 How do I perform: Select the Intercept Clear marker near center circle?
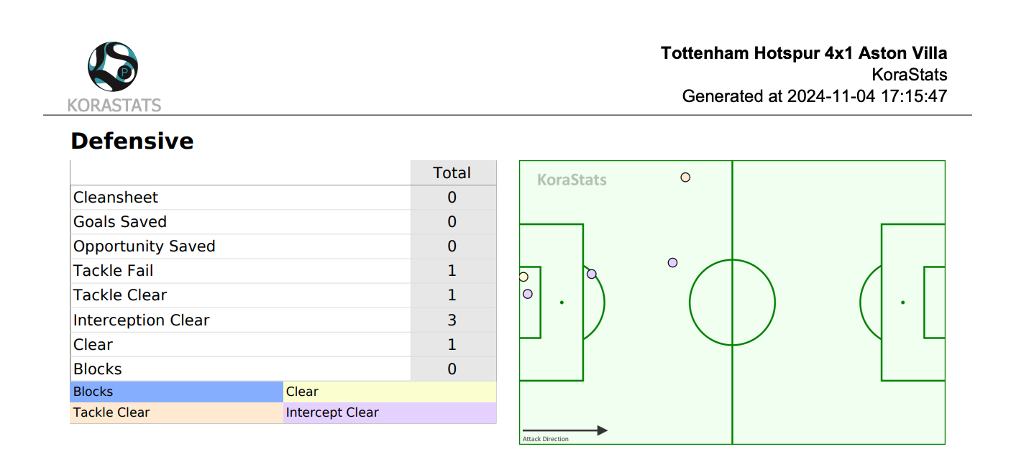pyautogui.click(x=672, y=263)
